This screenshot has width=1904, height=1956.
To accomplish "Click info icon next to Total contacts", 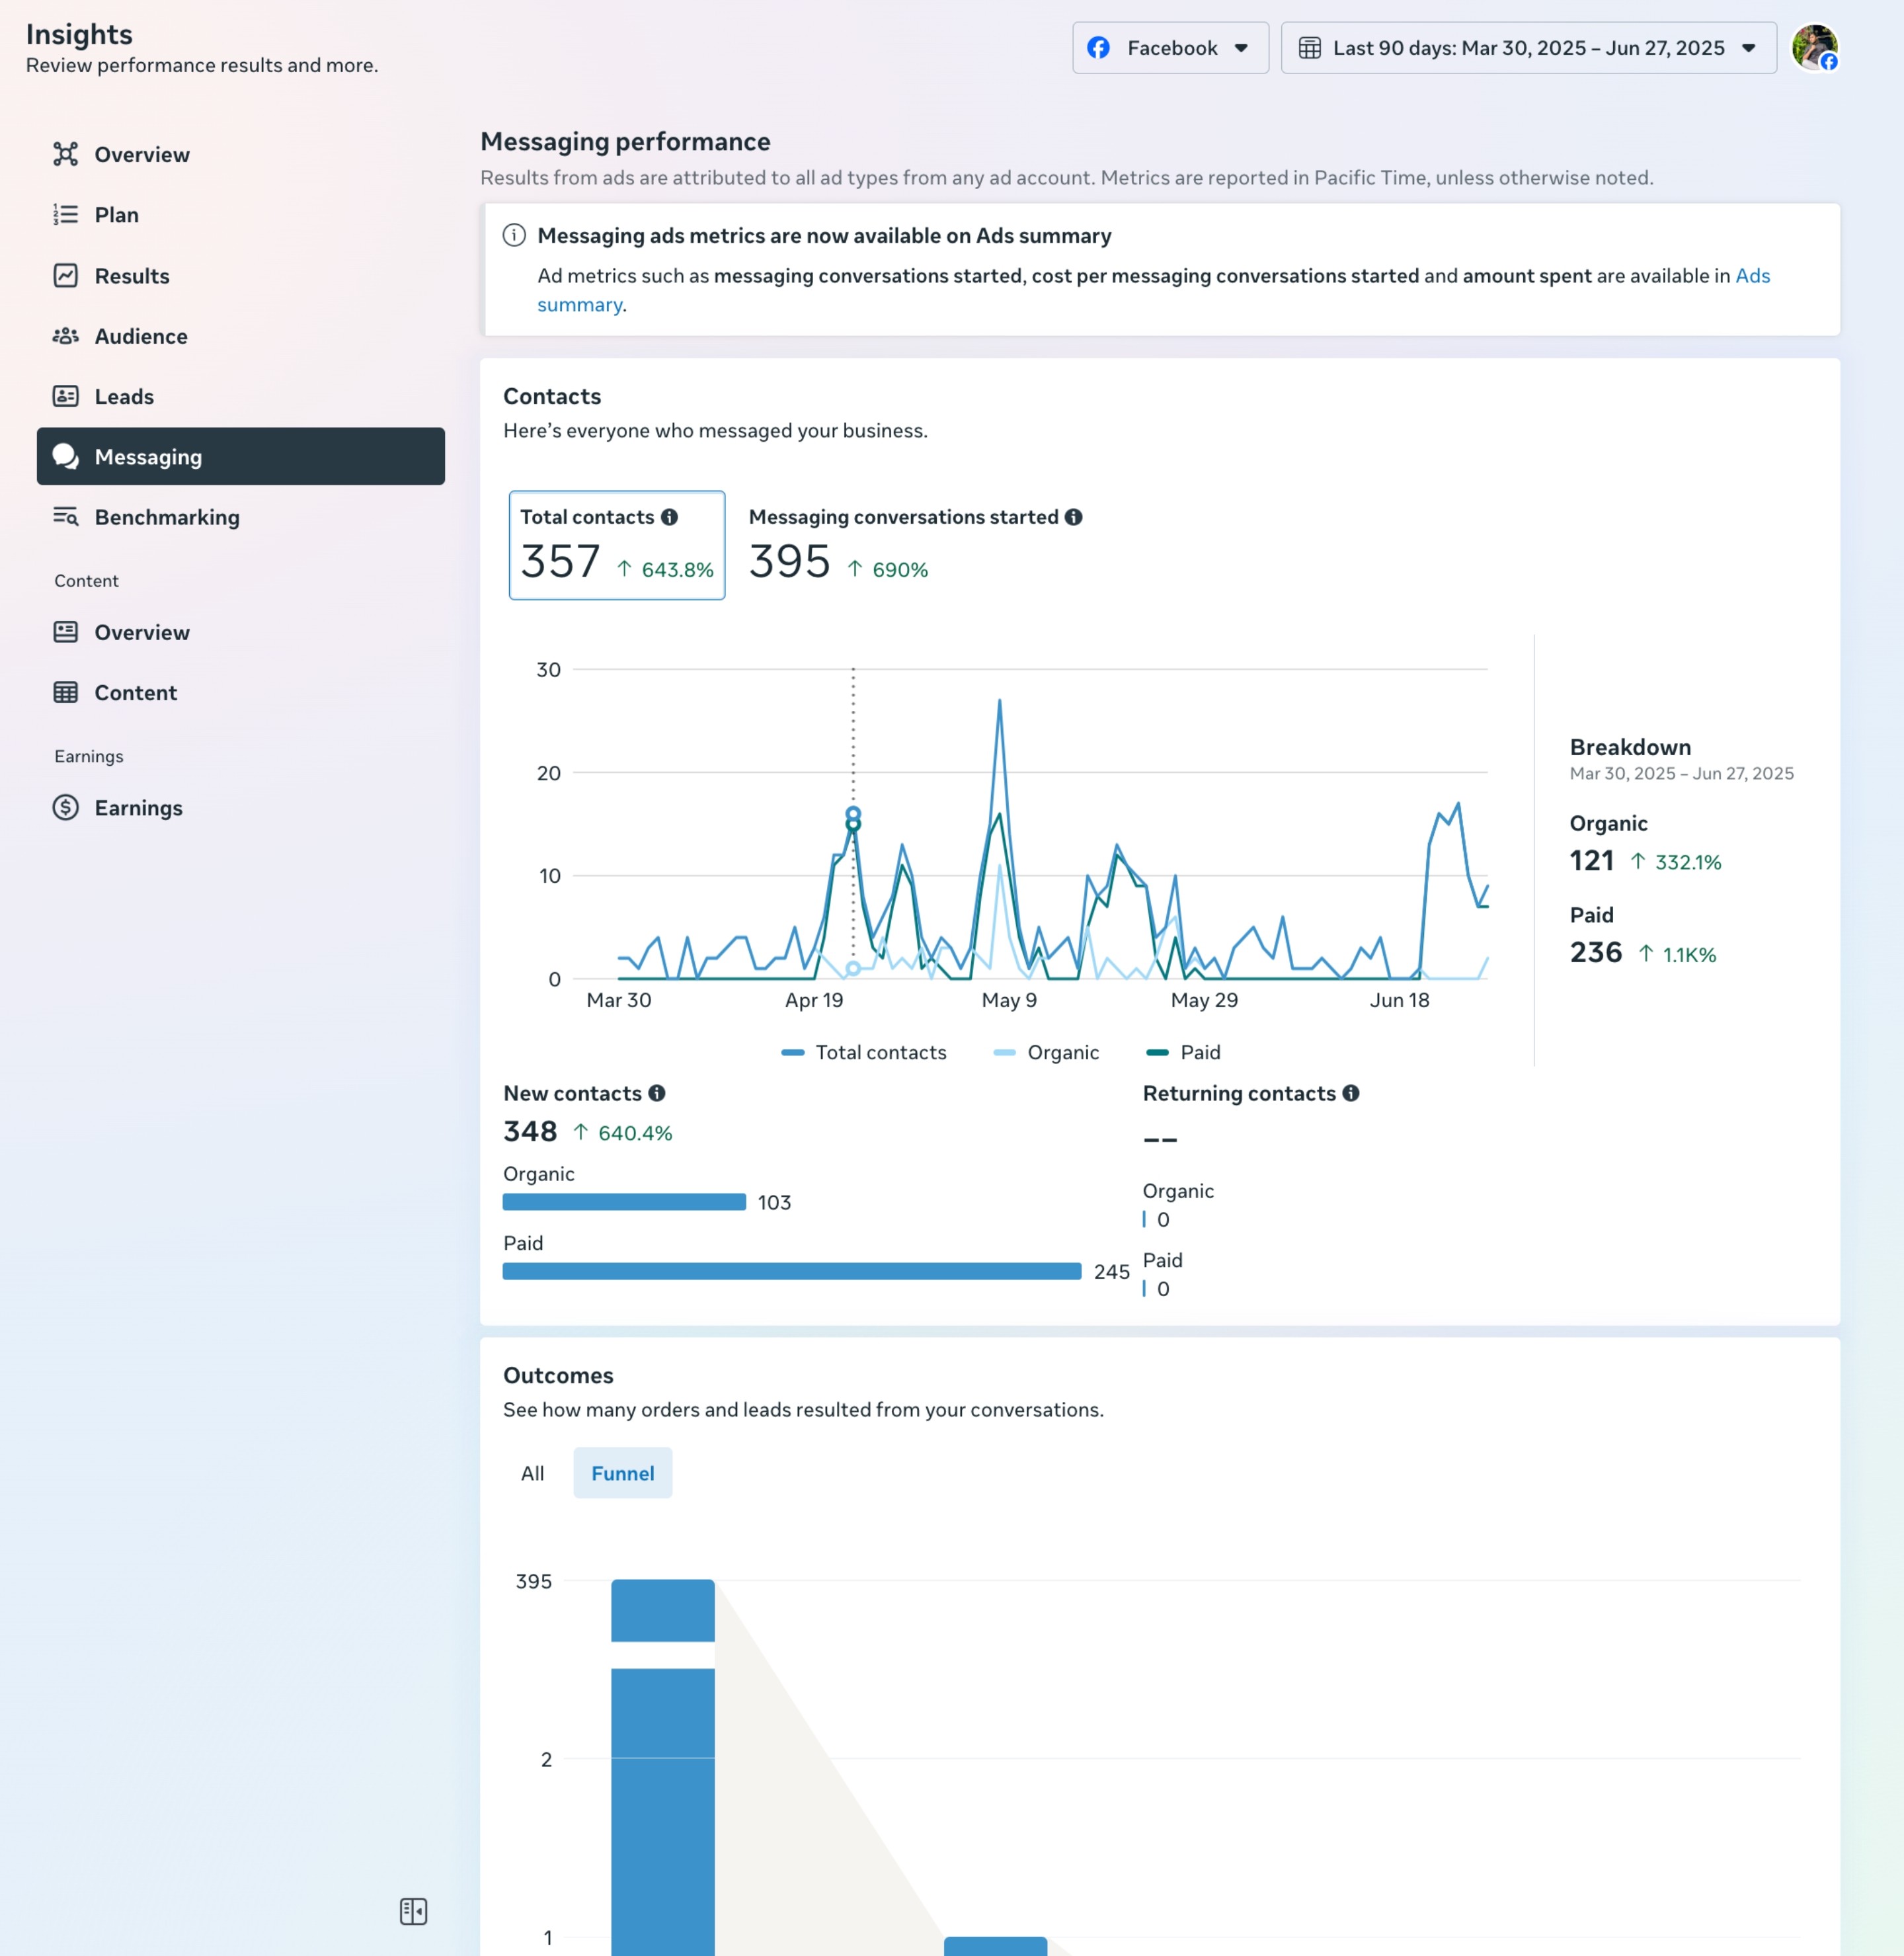I will (669, 517).
